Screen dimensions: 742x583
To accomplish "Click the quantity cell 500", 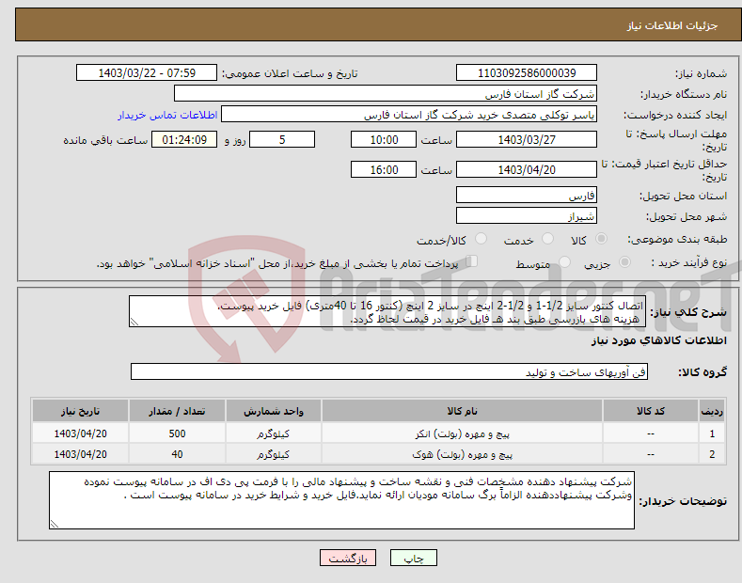I will (x=177, y=433).
